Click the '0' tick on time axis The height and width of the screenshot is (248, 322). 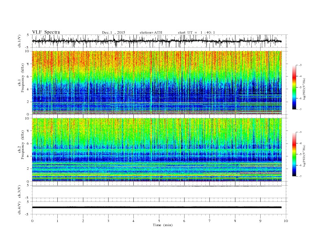pyautogui.click(x=32, y=221)
